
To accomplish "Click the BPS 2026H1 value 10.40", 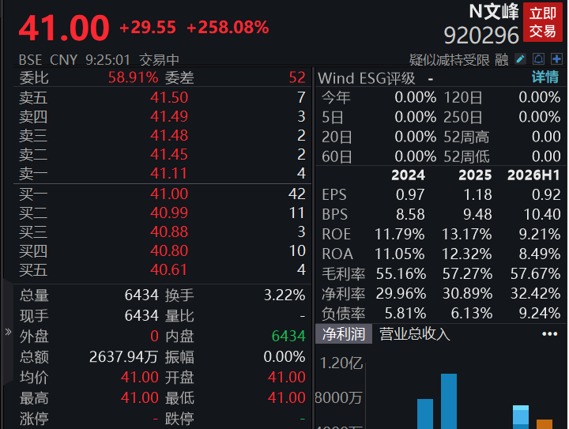I will 542,215.
